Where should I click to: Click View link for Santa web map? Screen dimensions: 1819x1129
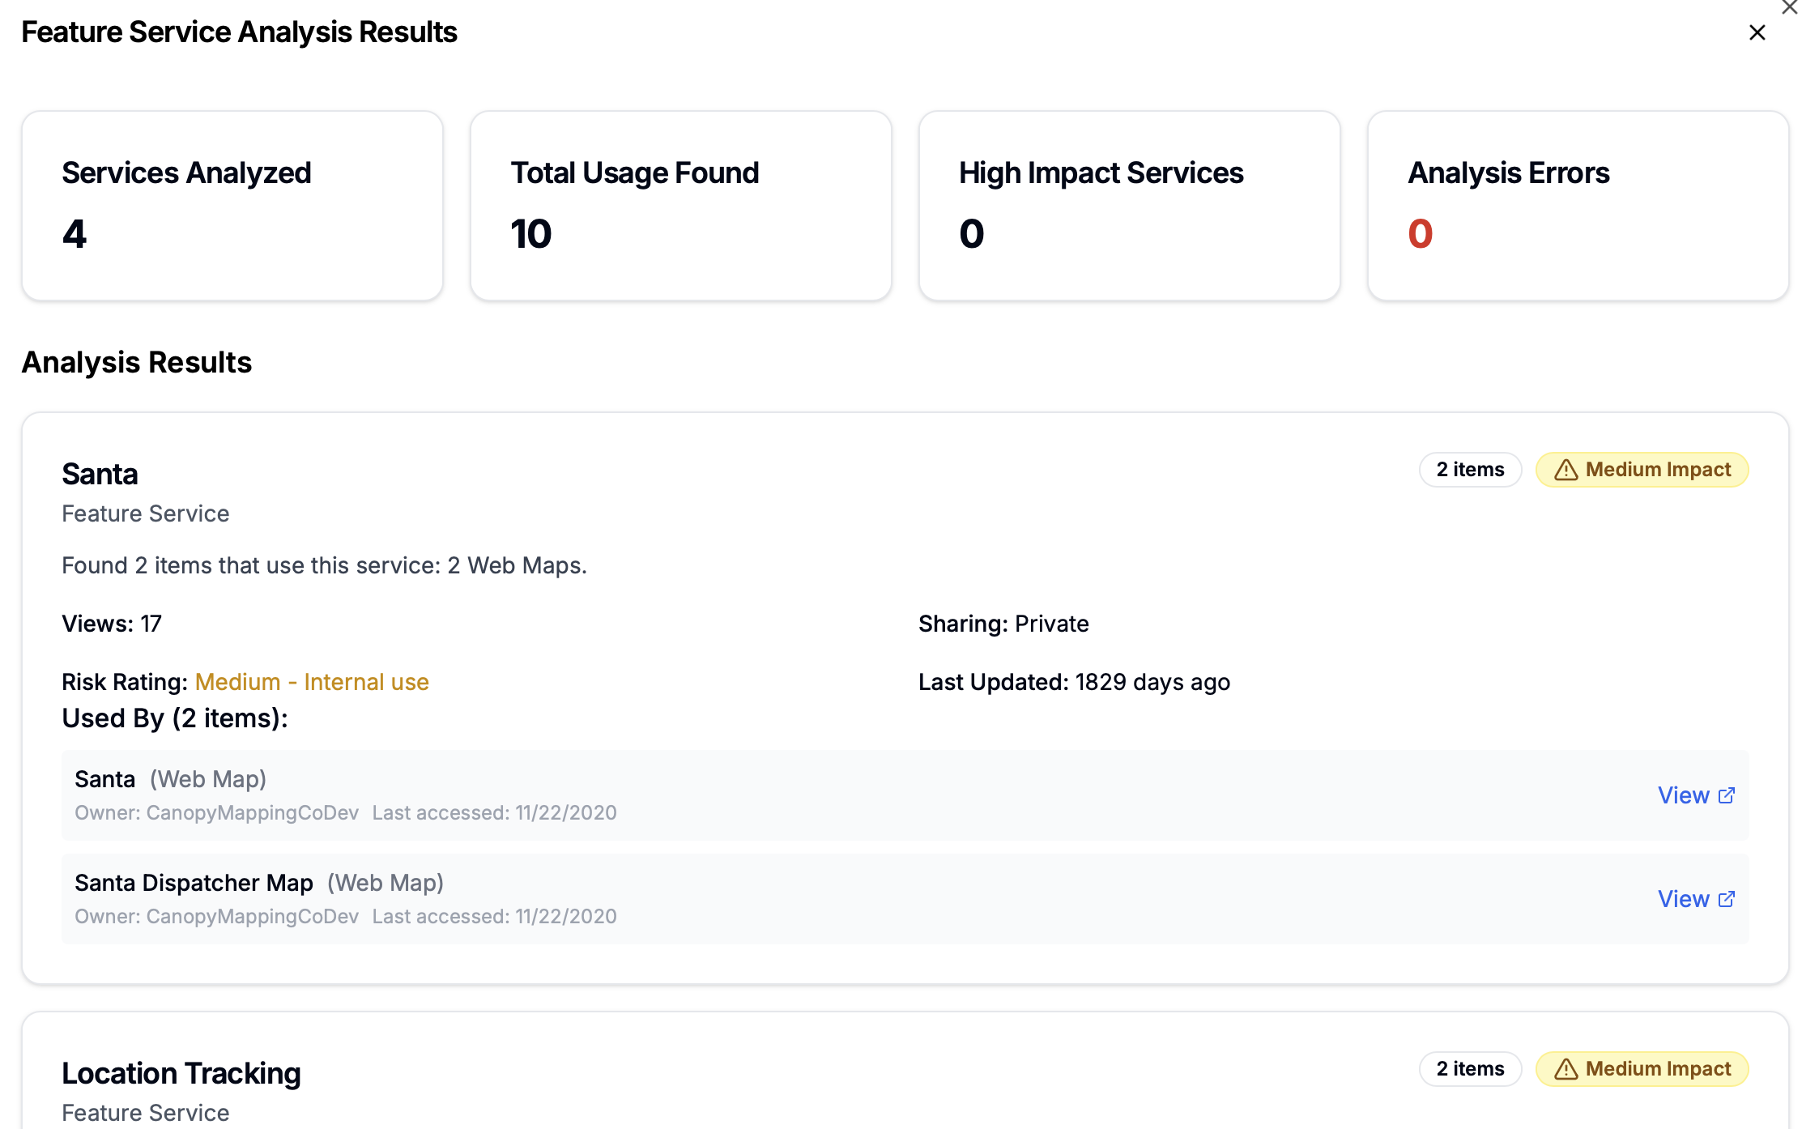[x=1683, y=795]
